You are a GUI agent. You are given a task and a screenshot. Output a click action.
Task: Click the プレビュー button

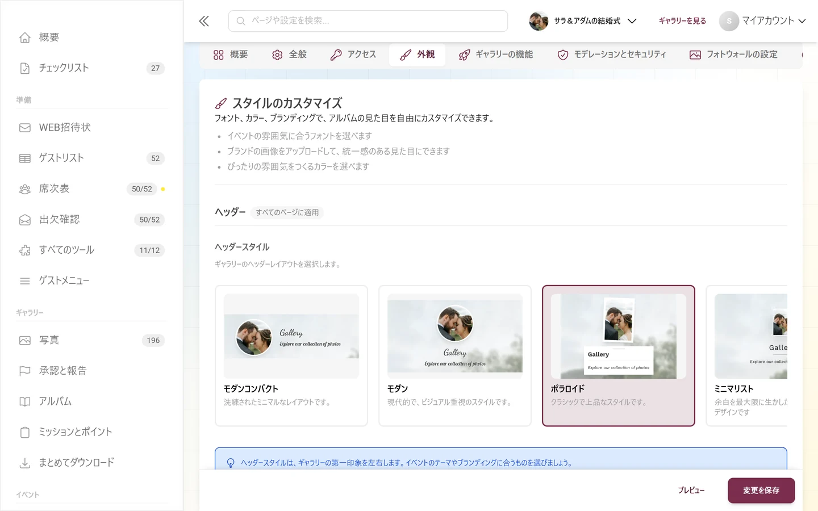(691, 491)
